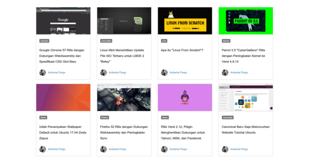Open Firefox 52 Rilis dengan Dukungan WebAssembly article
309x163 pixels.
tap(124, 133)
